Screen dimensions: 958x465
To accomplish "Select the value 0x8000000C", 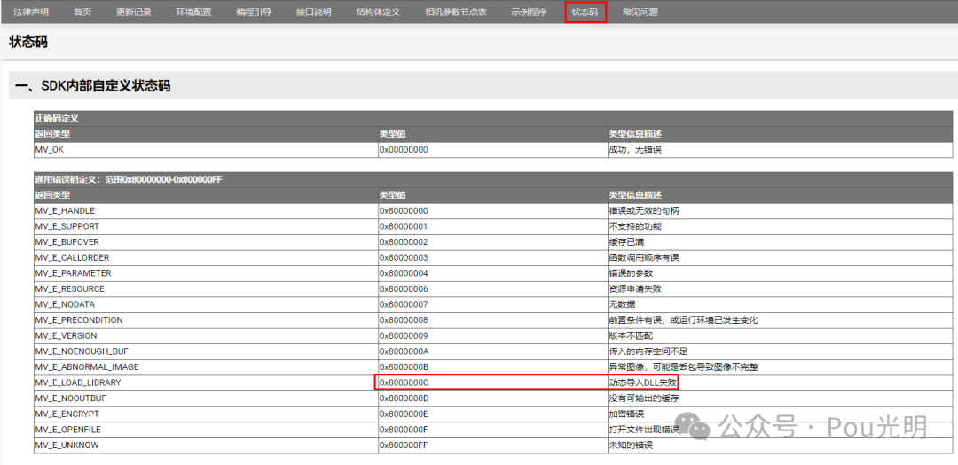I will (404, 382).
